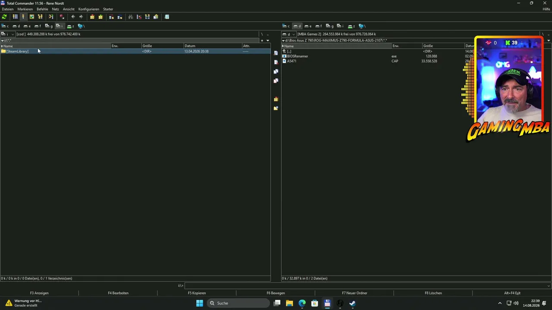
Task: Go to root directory in right panel
Action: point(543,34)
